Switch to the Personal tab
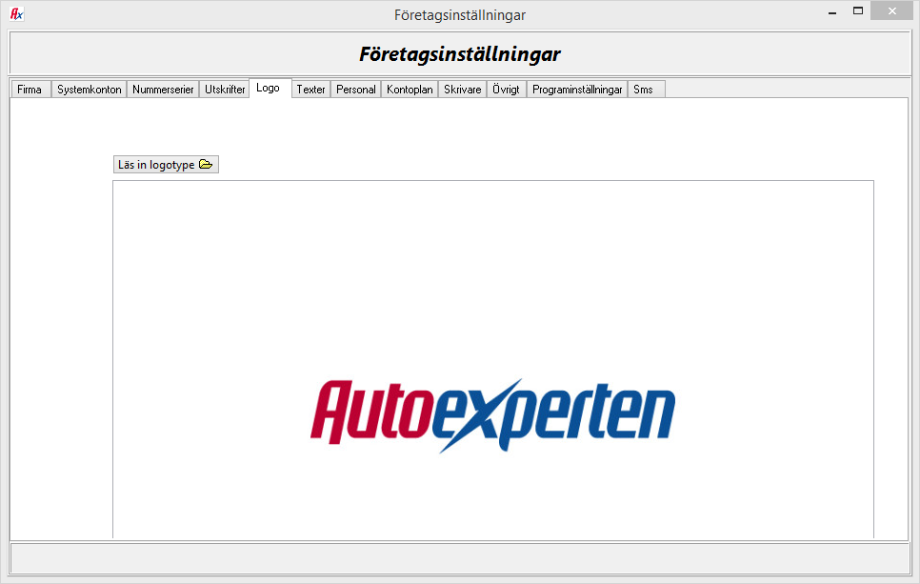Viewport: 920px width, 584px height. pyautogui.click(x=355, y=90)
